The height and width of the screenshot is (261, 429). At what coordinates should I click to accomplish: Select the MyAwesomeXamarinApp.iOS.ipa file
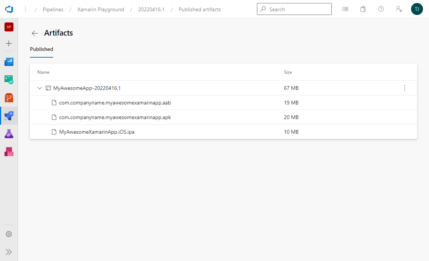tap(96, 132)
